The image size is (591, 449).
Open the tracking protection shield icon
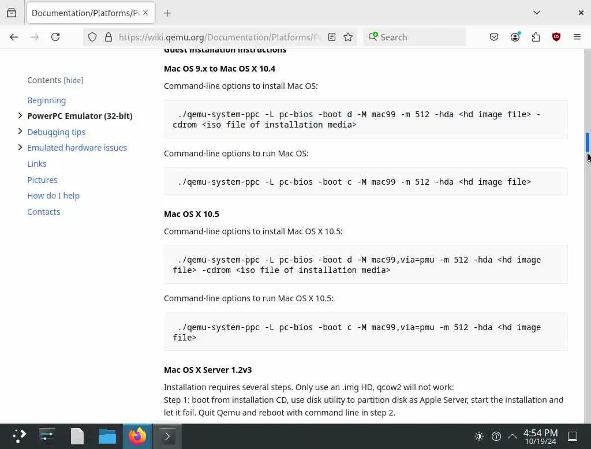pyautogui.click(x=92, y=37)
